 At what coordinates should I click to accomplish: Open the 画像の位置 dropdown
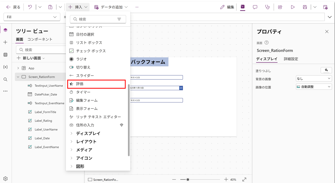(x=314, y=87)
